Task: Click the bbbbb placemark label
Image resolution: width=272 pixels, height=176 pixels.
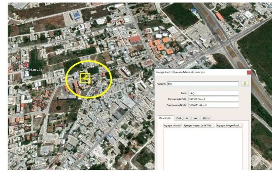Action: (17, 63)
